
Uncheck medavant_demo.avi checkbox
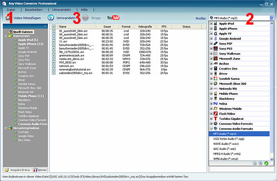click(54, 59)
